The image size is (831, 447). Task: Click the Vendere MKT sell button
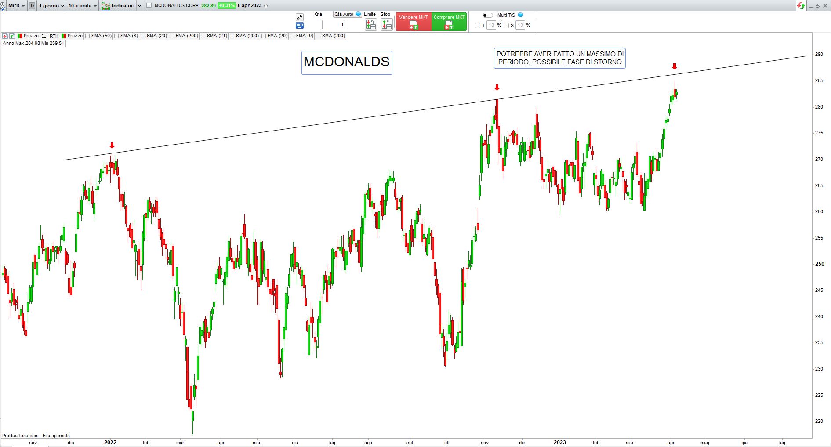click(414, 22)
